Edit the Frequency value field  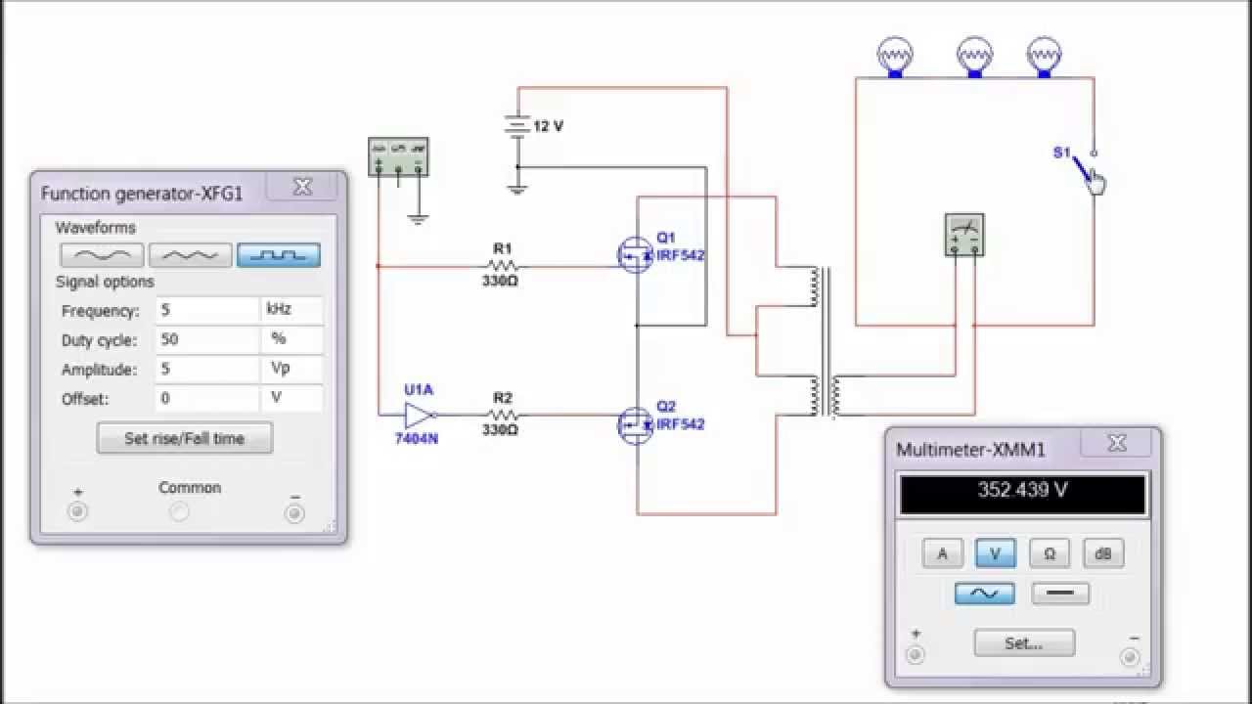point(206,311)
